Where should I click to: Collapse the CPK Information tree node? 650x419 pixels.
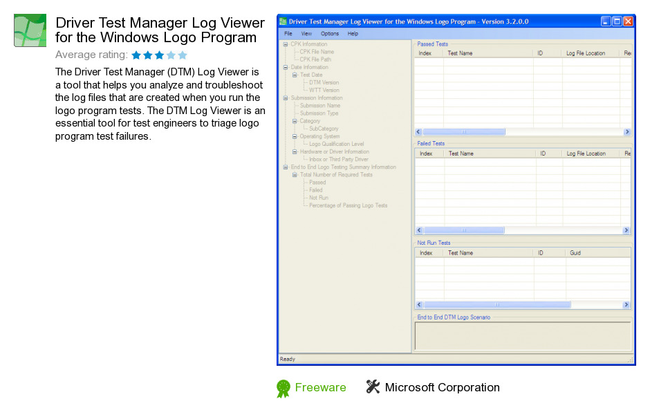[285, 44]
